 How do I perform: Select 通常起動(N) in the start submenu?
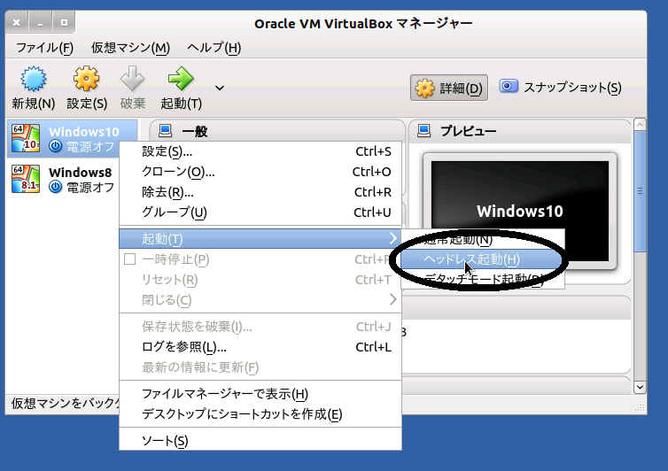pos(483,240)
